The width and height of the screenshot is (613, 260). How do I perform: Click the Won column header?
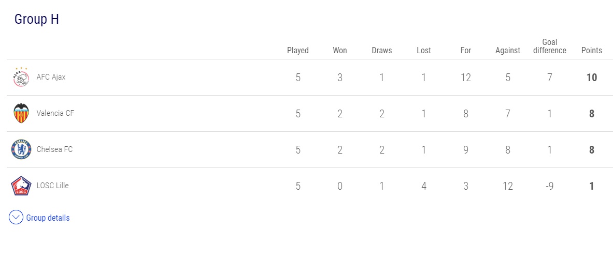[x=340, y=50]
